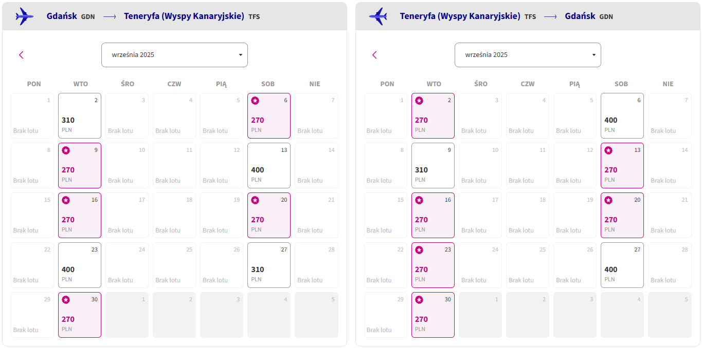Click star badge on outbound September 6

click(x=255, y=101)
